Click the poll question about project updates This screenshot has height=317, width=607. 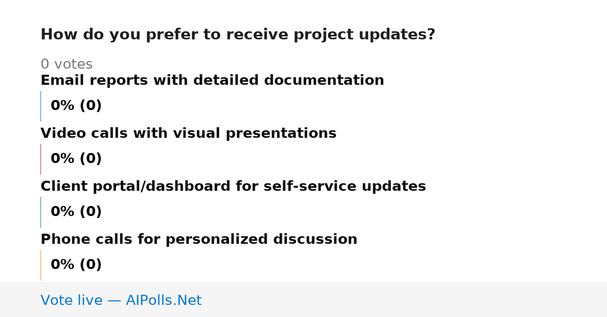[238, 35]
